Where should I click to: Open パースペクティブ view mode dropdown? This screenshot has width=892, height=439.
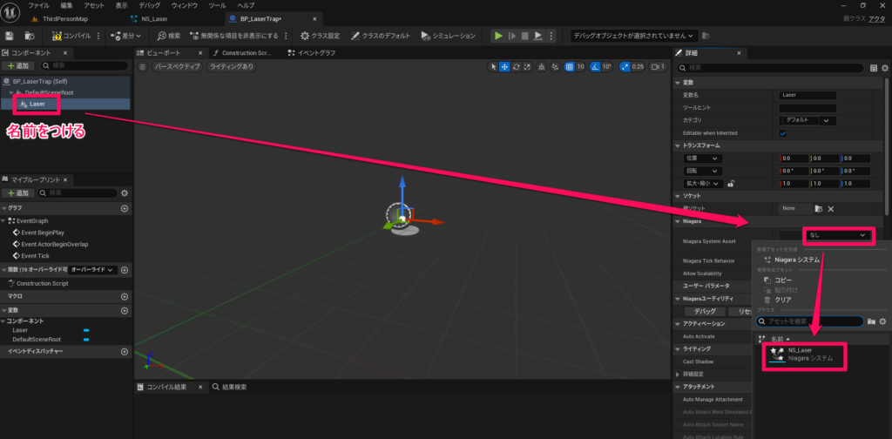[x=178, y=66]
